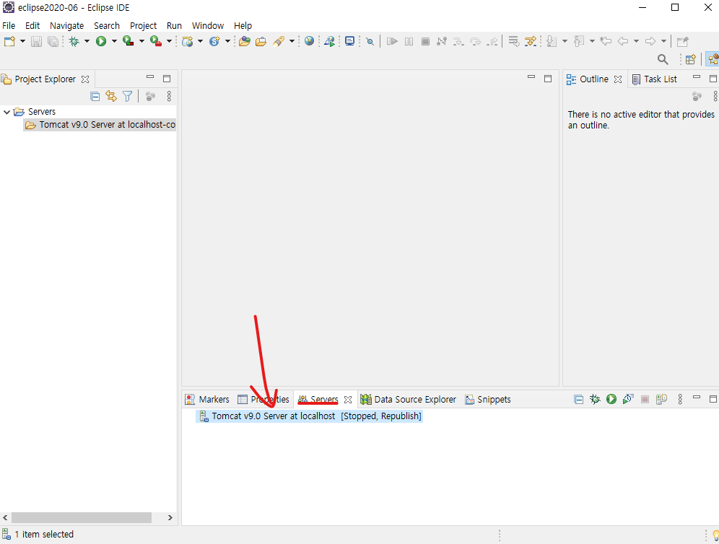Toggle Use Step Filters icon
719x544 pixels.
(530, 41)
